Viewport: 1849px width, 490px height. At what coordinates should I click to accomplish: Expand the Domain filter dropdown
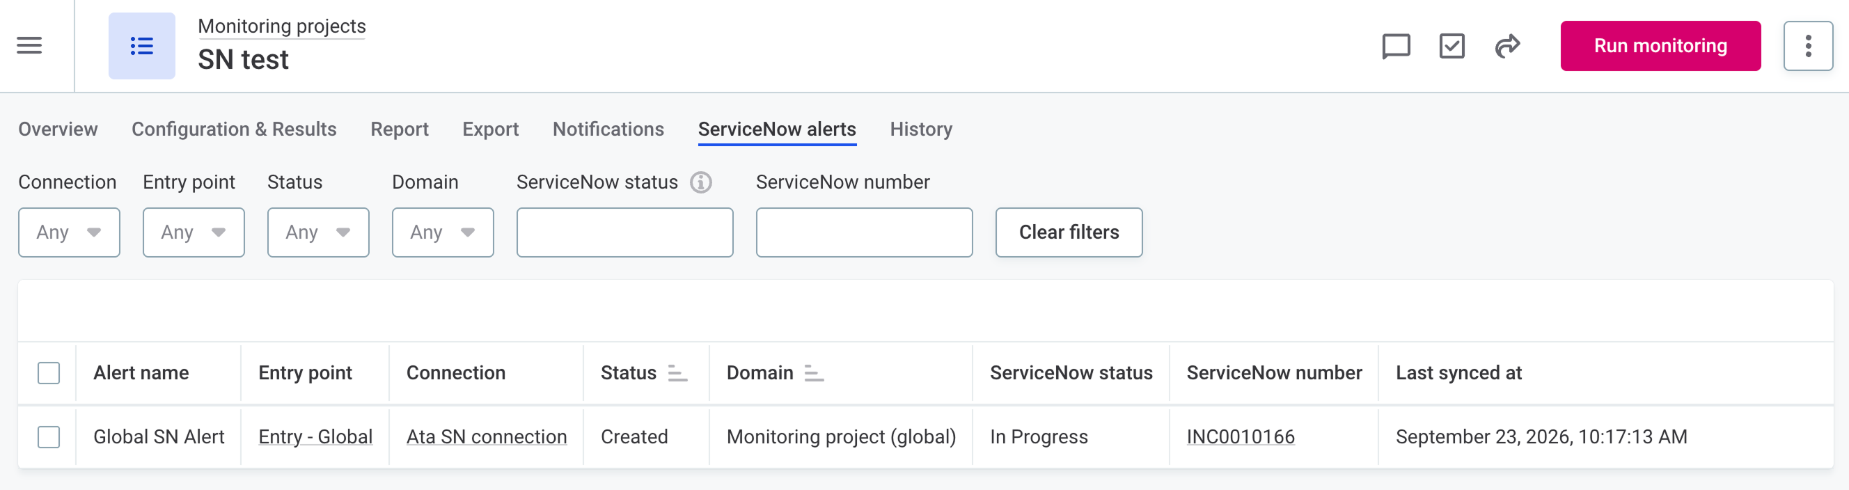click(x=443, y=232)
